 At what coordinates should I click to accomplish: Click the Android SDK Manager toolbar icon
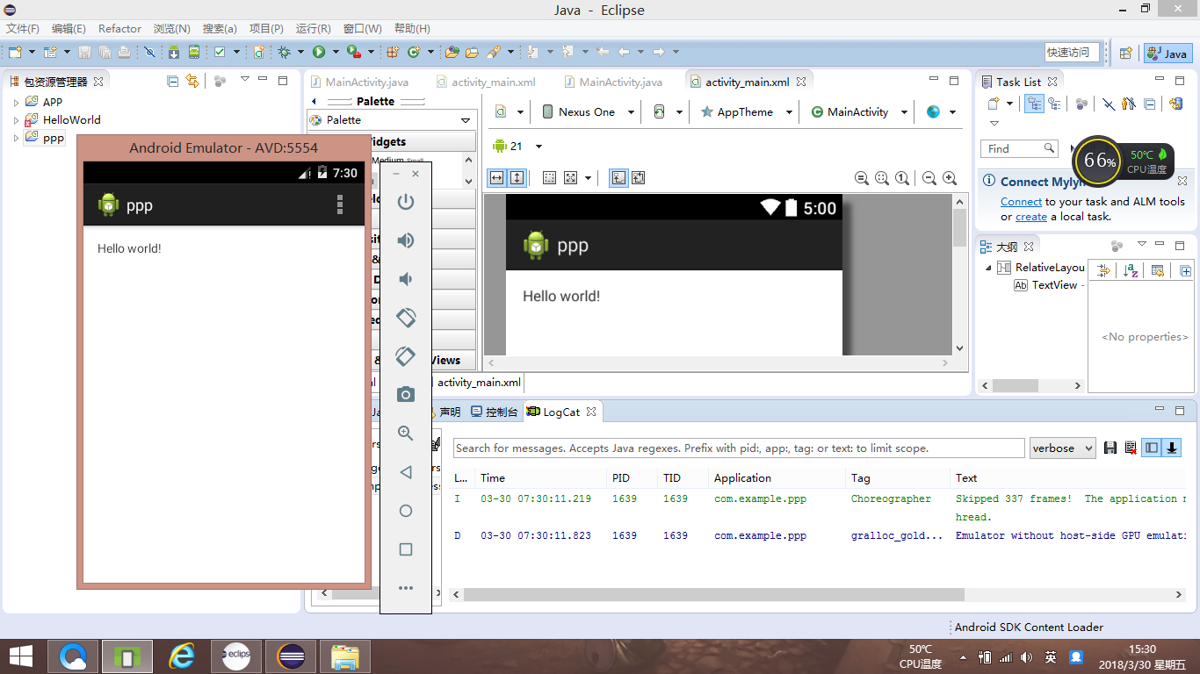174,53
